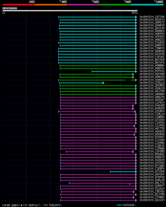Select the UniRef100_A9NNN0 label
Image resolution: width=166 pixels, height=207 pixels.
(x=152, y=65)
